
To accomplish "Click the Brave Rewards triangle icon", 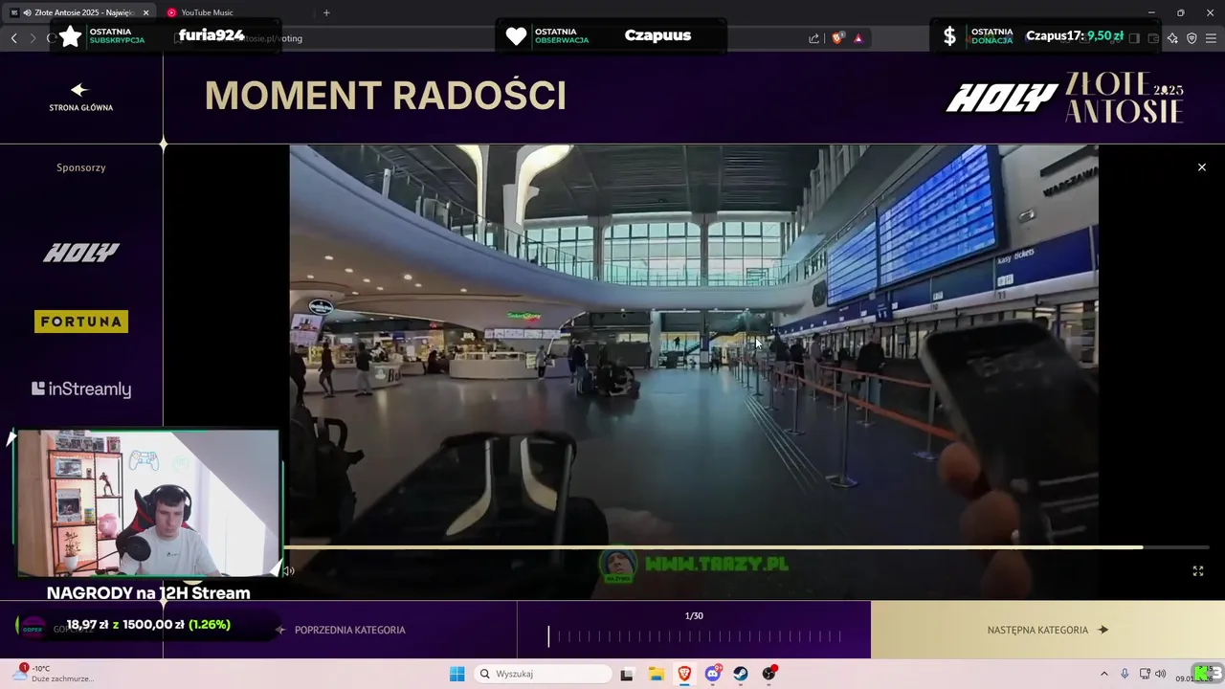I will point(857,38).
